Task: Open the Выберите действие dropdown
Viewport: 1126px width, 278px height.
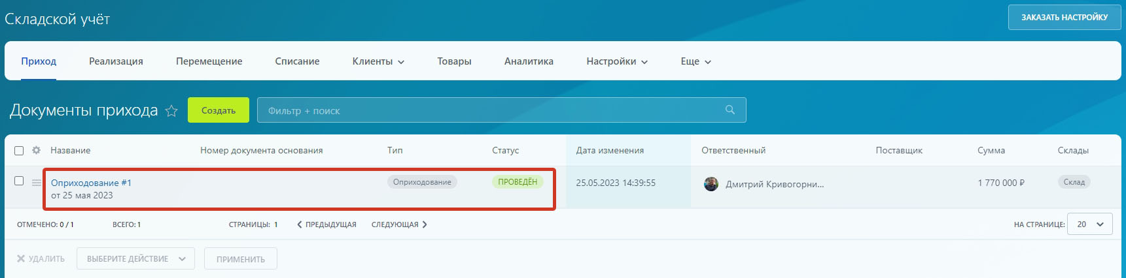Action: point(135,259)
